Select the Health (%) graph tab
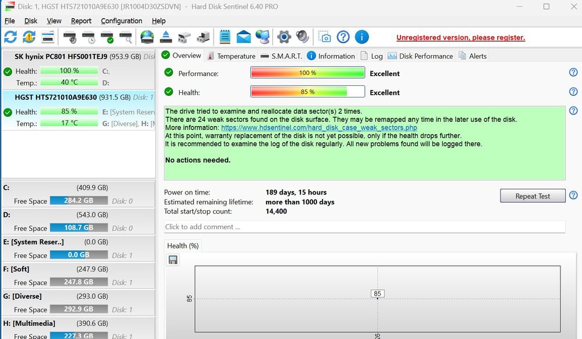This screenshot has height=339, width=582. click(183, 246)
